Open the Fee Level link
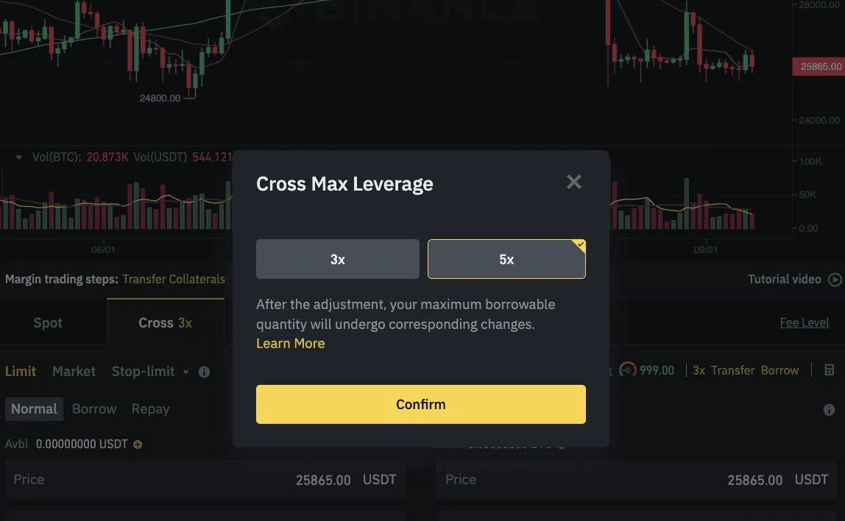845x521 pixels. tap(804, 323)
